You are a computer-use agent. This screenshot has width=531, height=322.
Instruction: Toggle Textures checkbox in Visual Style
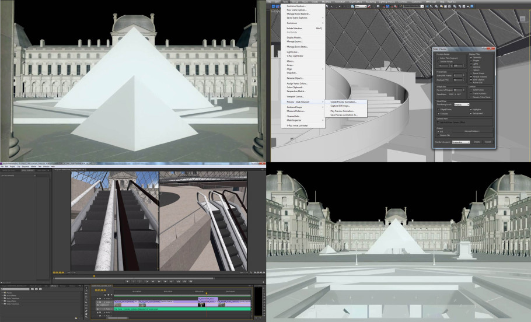(x=439, y=114)
